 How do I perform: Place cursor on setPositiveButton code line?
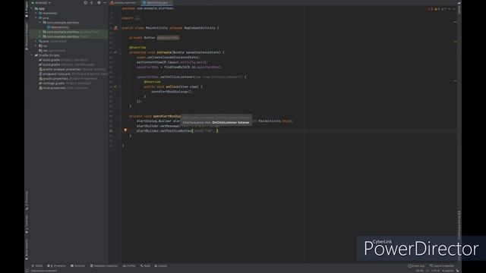click(x=177, y=131)
